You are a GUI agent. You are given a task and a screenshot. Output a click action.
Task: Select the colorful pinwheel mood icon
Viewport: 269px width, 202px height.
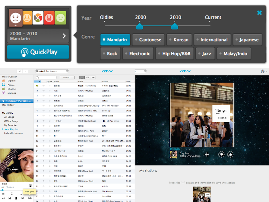(38, 18)
